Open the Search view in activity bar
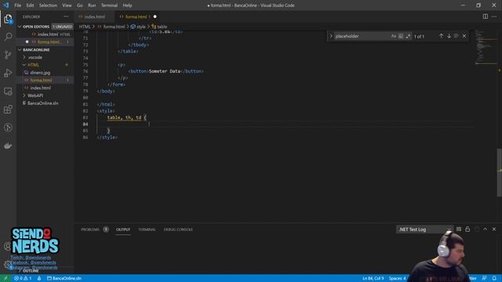The height and width of the screenshot is (282, 502). (x=8, y=37)
